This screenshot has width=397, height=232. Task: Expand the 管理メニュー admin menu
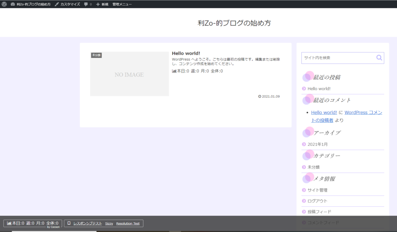click(x=122, y=4)
